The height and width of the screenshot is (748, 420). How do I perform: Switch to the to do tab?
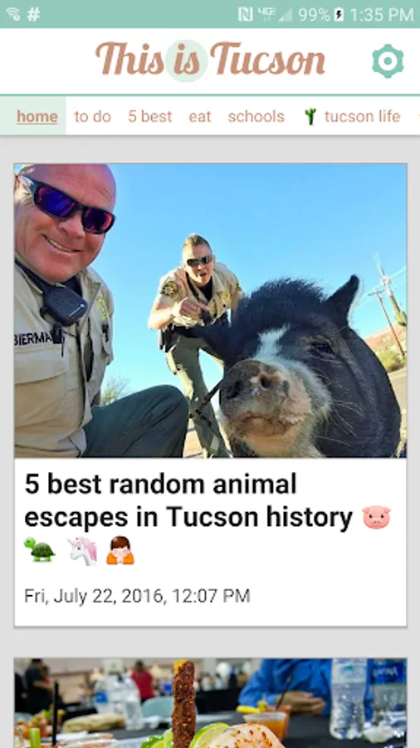point(92,116)
